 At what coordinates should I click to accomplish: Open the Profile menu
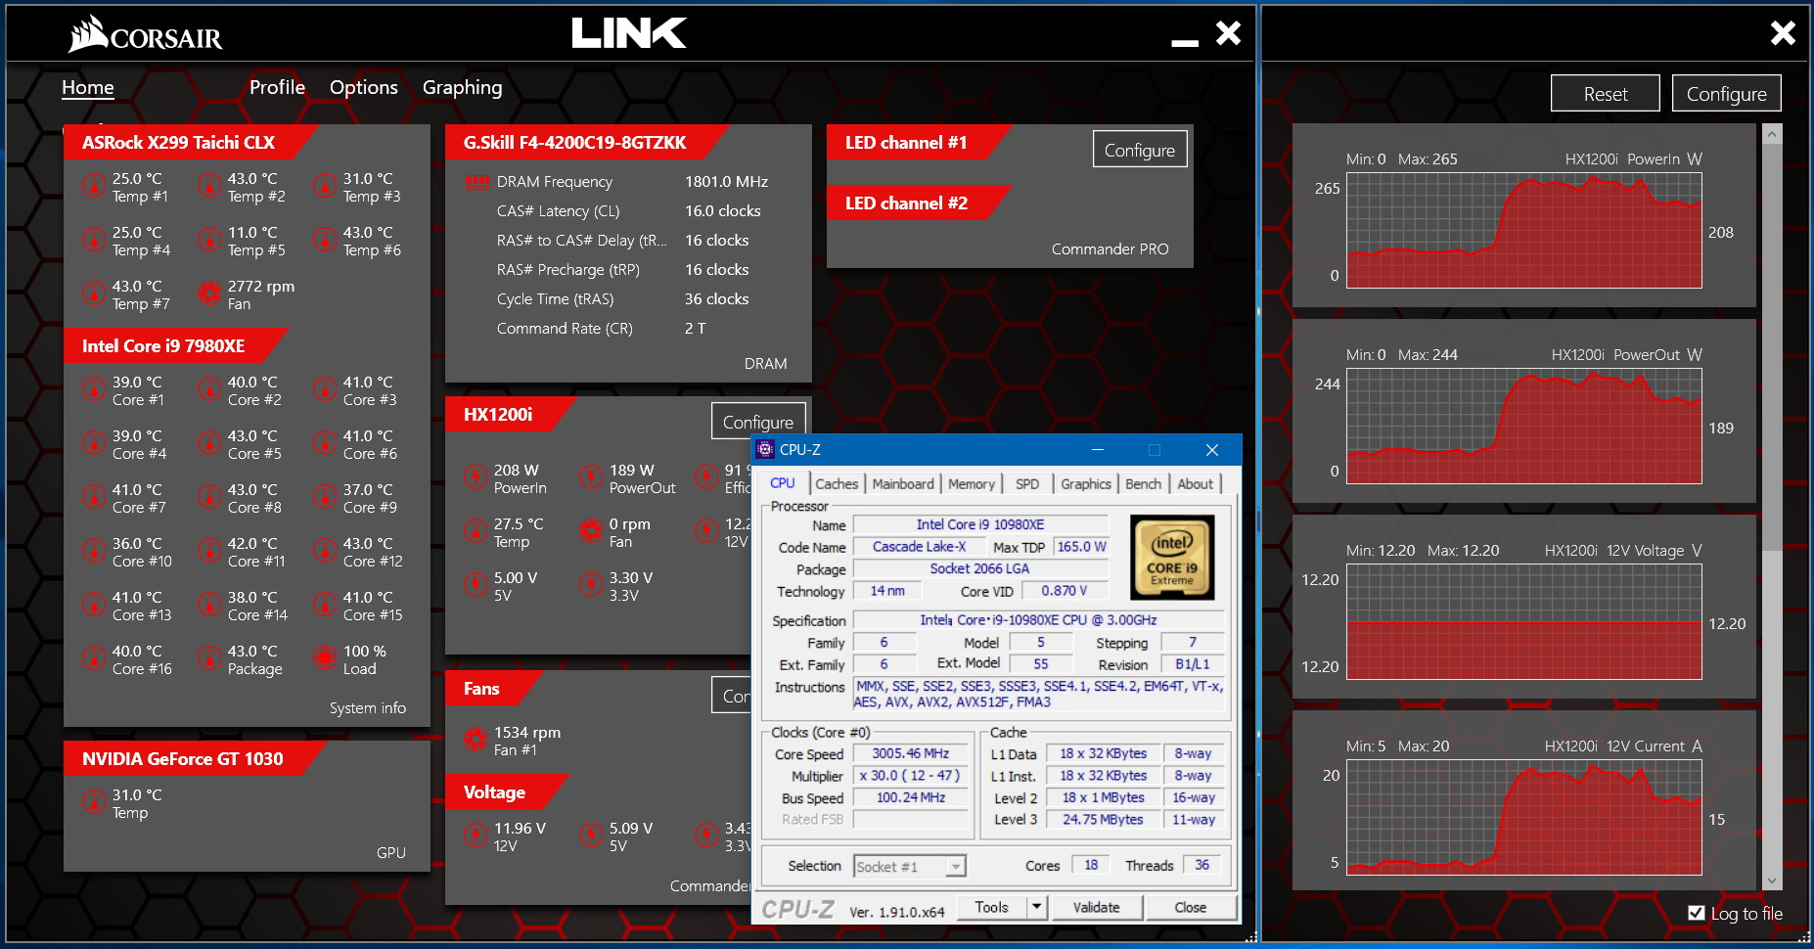(x=277, y=87)
